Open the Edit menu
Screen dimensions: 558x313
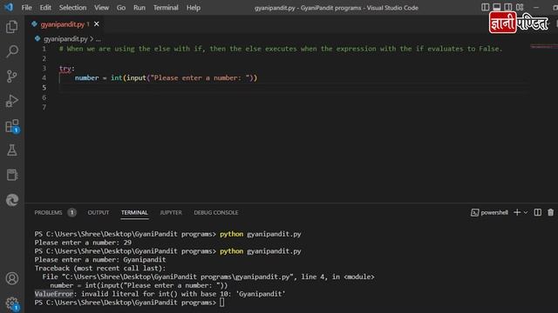(45, 8)
